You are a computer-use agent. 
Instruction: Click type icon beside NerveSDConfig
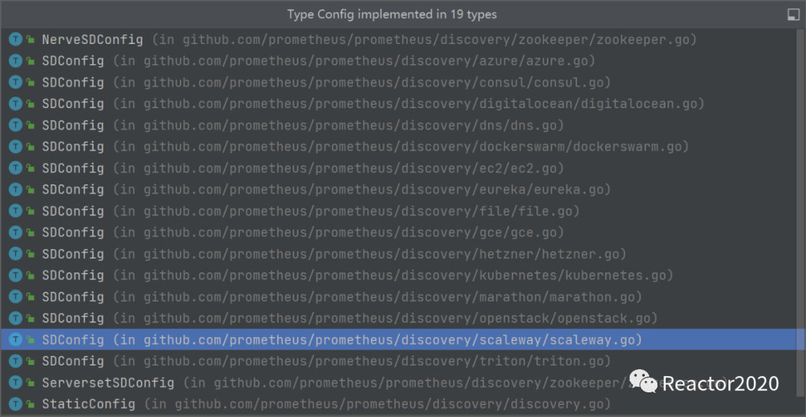(16, 39)
